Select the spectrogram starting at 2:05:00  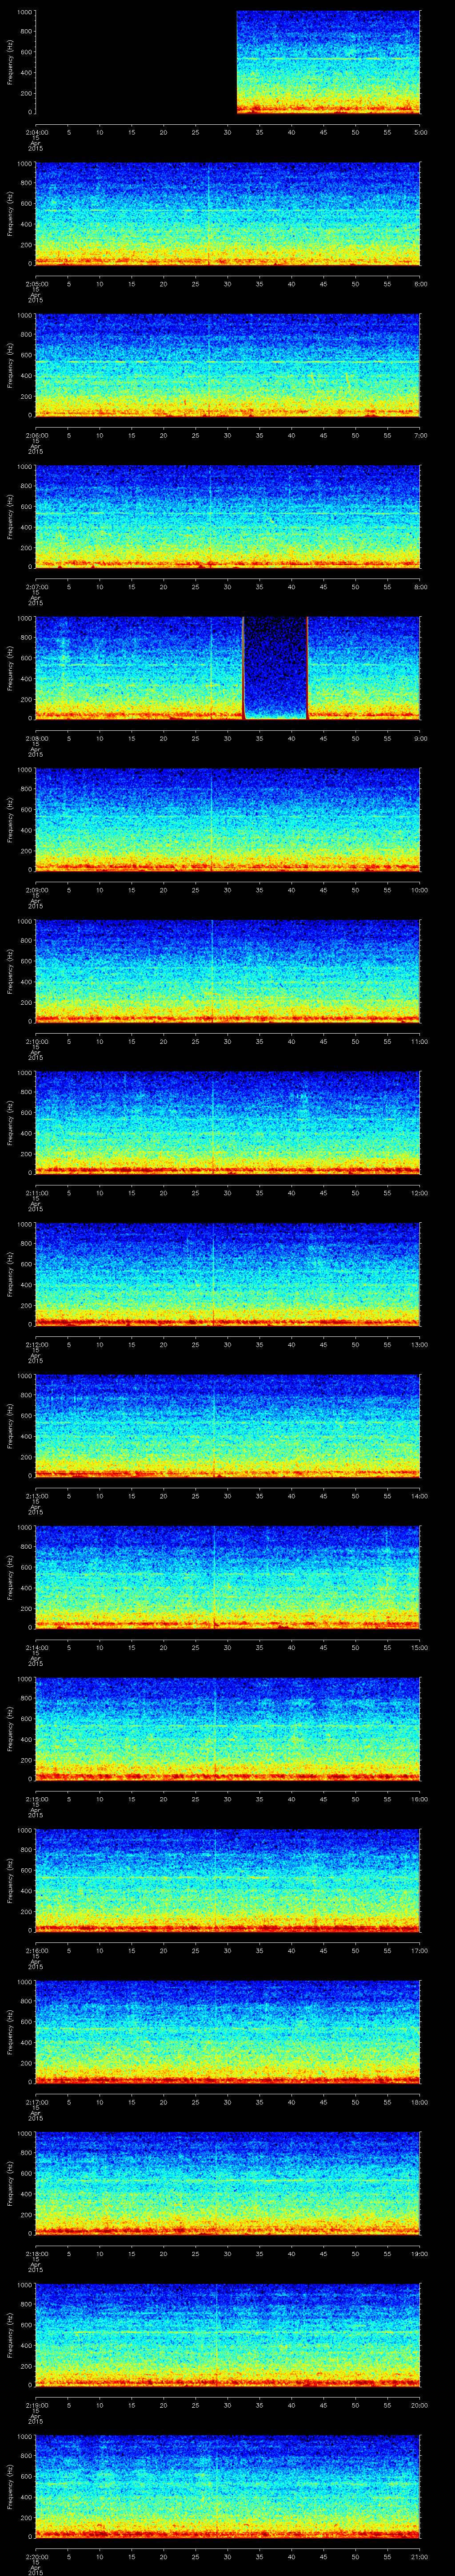point(228,214)
